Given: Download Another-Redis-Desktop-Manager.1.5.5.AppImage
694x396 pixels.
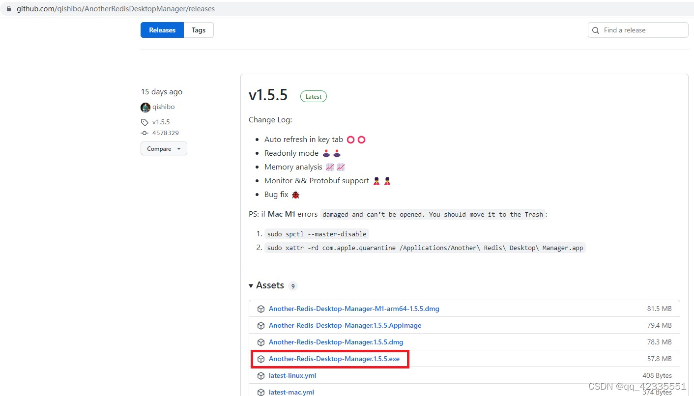Looking at the screenshot, I should tap(345, 326).
